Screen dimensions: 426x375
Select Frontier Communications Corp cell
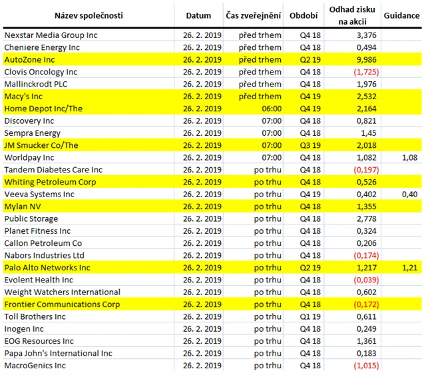click(62, 304)
